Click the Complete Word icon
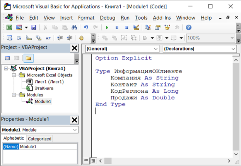 48,38
